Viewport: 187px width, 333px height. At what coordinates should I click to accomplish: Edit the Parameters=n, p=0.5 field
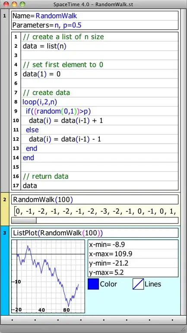pyautogui.click(x=95, y=25)
